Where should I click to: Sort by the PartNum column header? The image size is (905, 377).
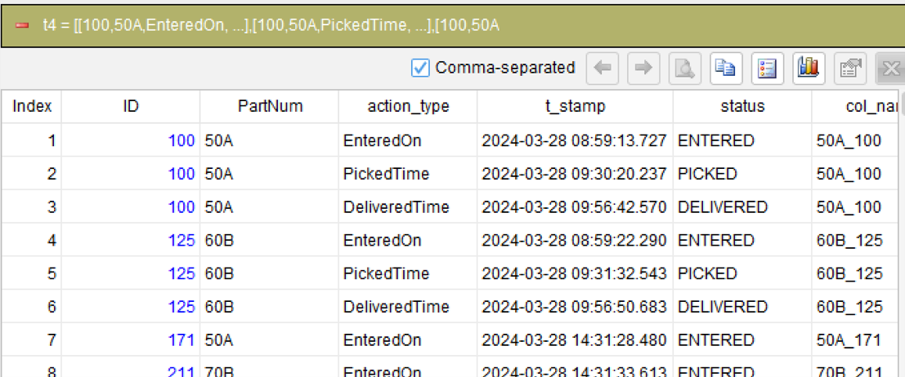click(270, 106)
